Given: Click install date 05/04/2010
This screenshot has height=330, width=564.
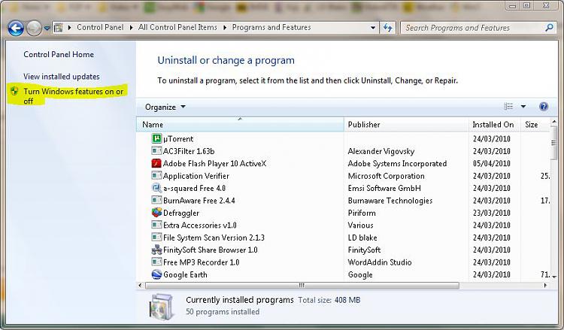Looking at the screenshot, I should coord(491,163).
